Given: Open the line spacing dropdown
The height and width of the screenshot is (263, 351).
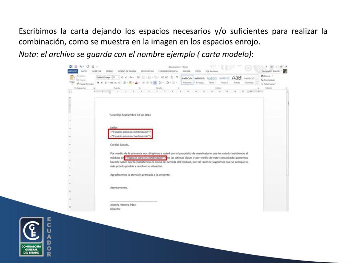Looking at the screenshot, I should point(163,83).
